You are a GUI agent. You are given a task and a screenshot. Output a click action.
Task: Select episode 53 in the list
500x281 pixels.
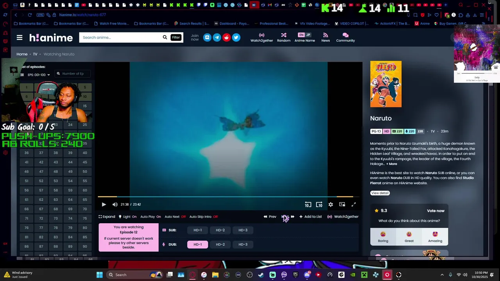click(x=55, y=181)
